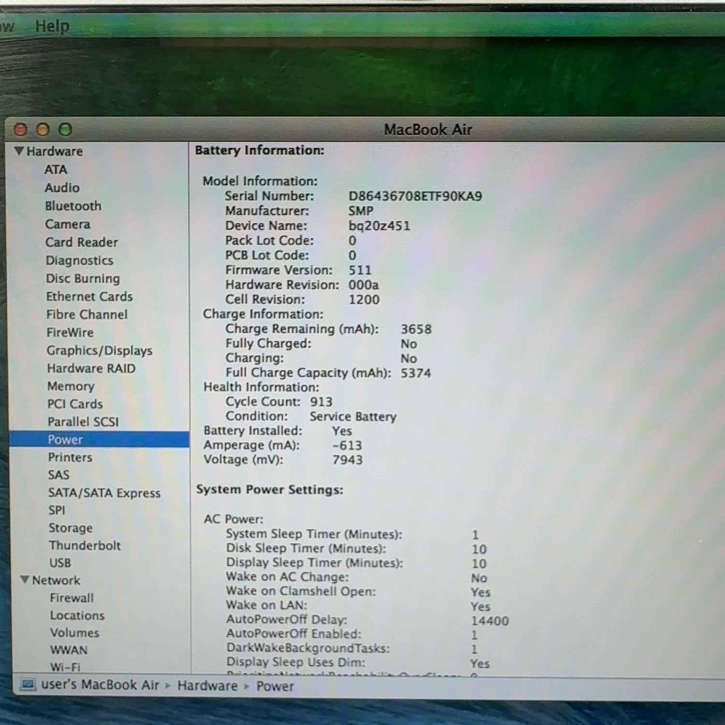725x725 pixels.
Task: Select Memory in the sidebar
Action: [x=71, y=386]
